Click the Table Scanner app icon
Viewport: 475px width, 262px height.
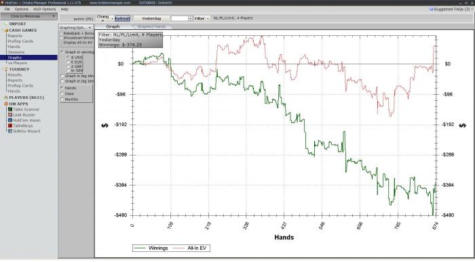10,110
